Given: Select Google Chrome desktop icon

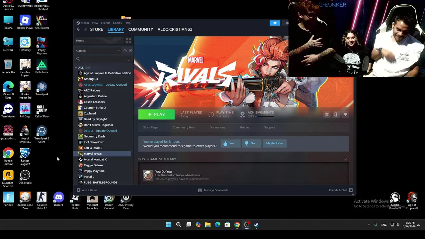Looking at the screenshot, I should pos(8,157).
